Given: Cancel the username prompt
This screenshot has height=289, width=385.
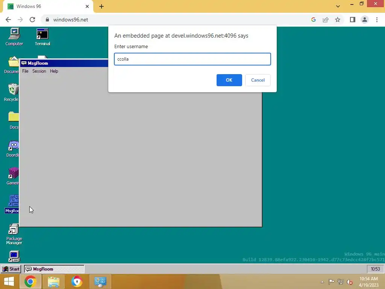Looking at the screenshot, I should pyautogui.click(x=258, y=80).
